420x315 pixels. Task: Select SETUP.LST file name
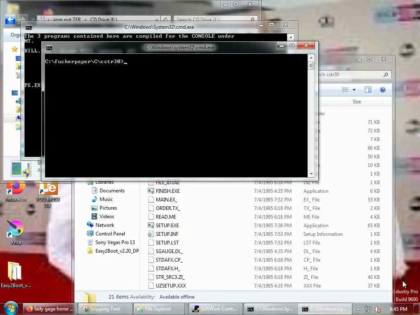[167, 243]
